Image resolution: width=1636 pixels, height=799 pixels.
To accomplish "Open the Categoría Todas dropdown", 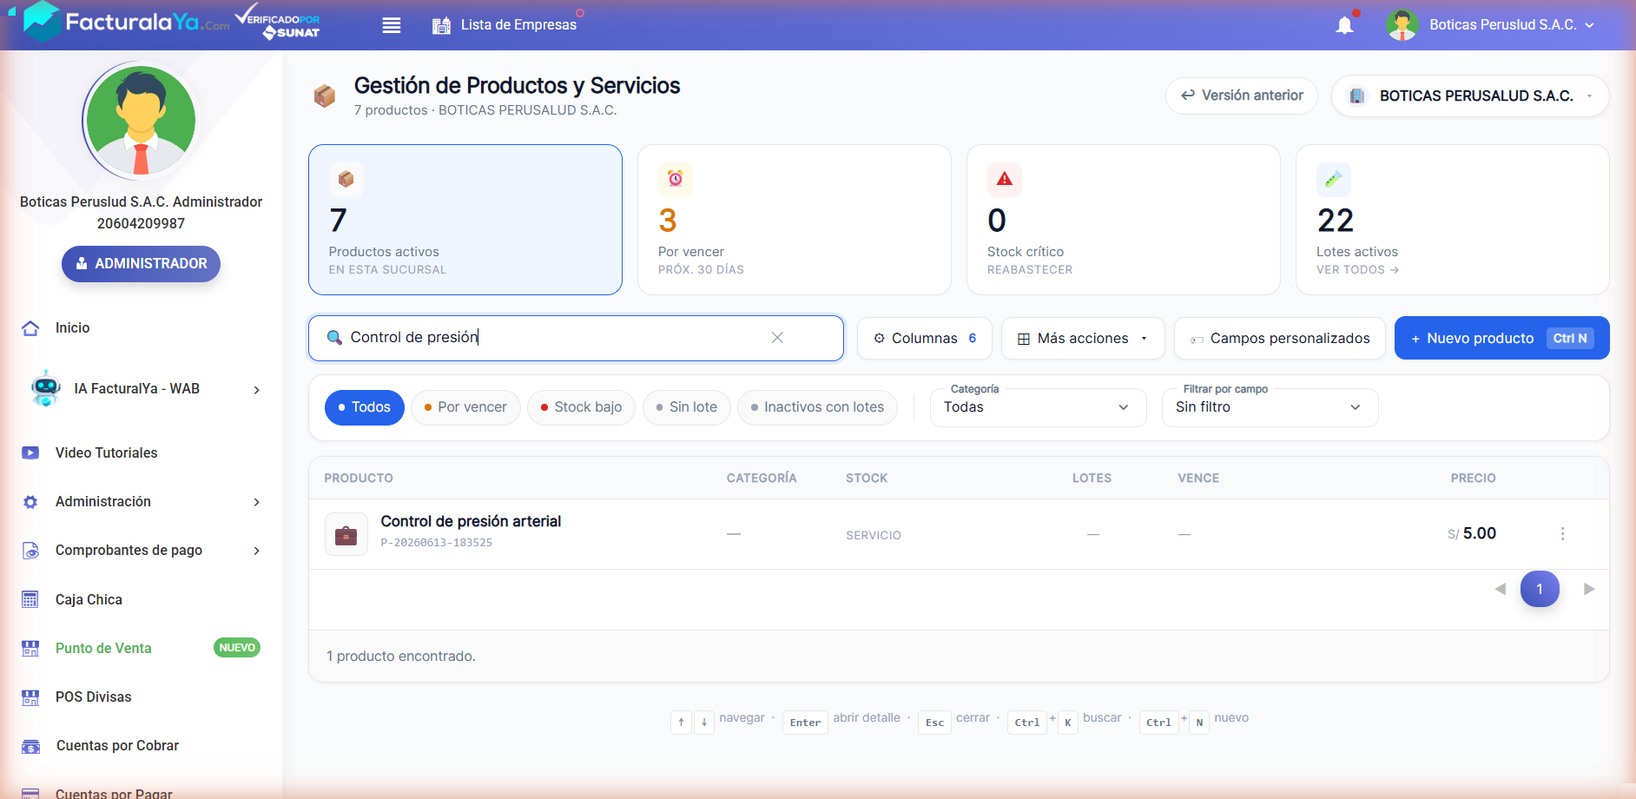I will (x=1038, y=407).
